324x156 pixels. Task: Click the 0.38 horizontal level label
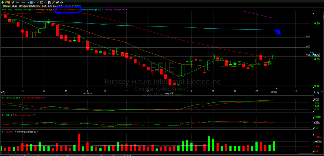coord(308,36)
